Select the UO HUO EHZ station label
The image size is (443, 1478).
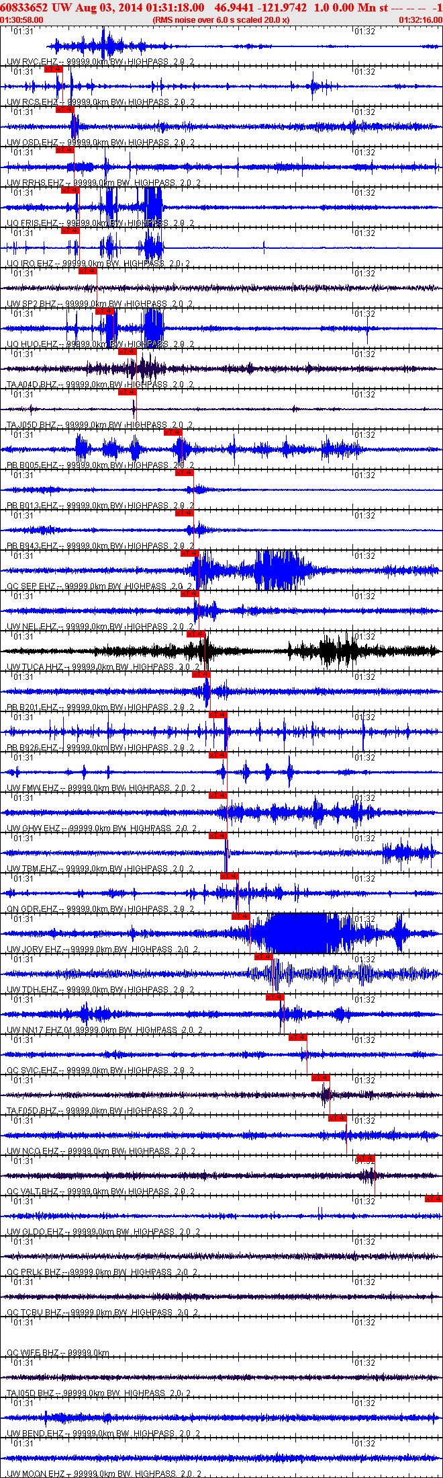(101, 344)
